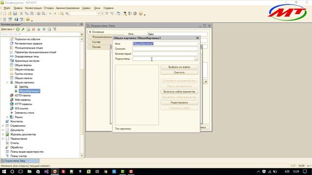The height and width of the screenshot is (175, 312).
Task: Expand the Журналы документов tree node
Action: pyautogui.click(x=3, y=135)
